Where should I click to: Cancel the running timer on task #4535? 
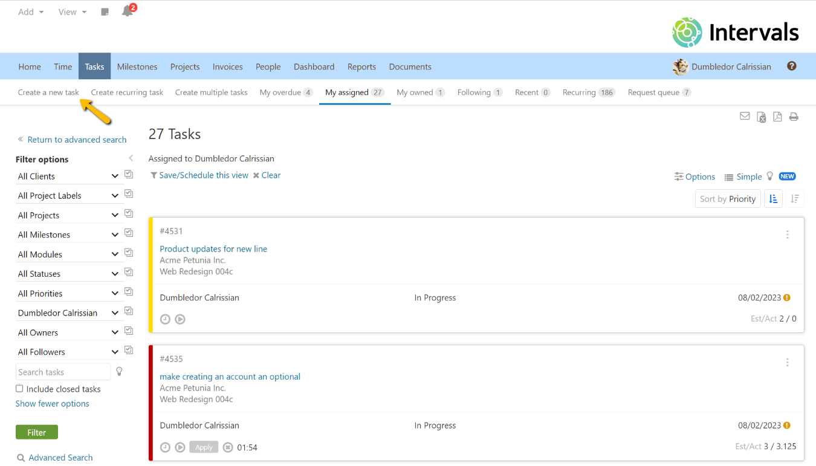228,447
